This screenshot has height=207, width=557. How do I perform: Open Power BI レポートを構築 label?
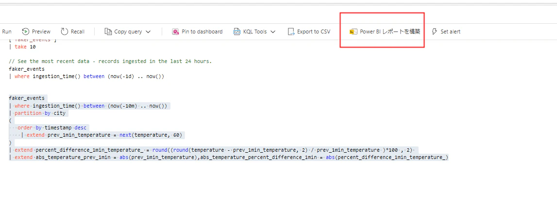[x=390, y=32]
